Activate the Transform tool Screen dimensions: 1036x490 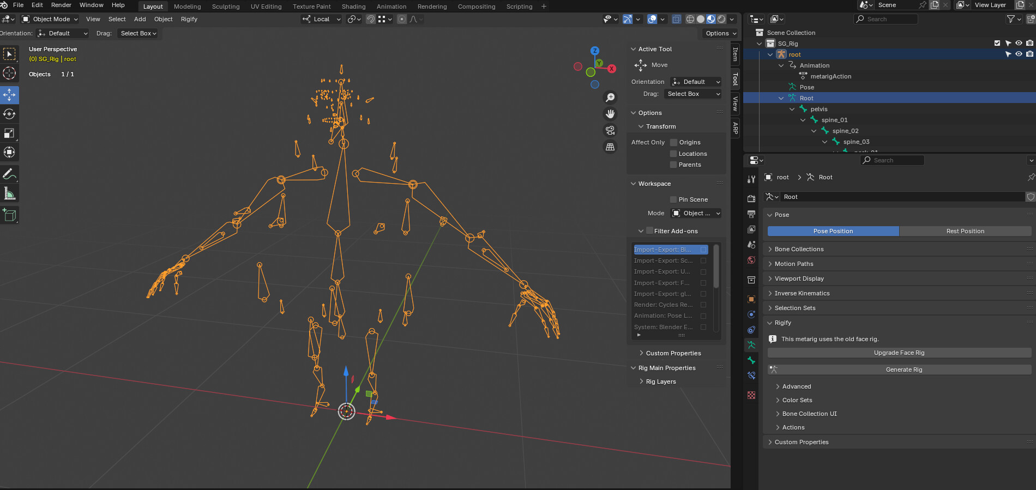tap(9, 152)
